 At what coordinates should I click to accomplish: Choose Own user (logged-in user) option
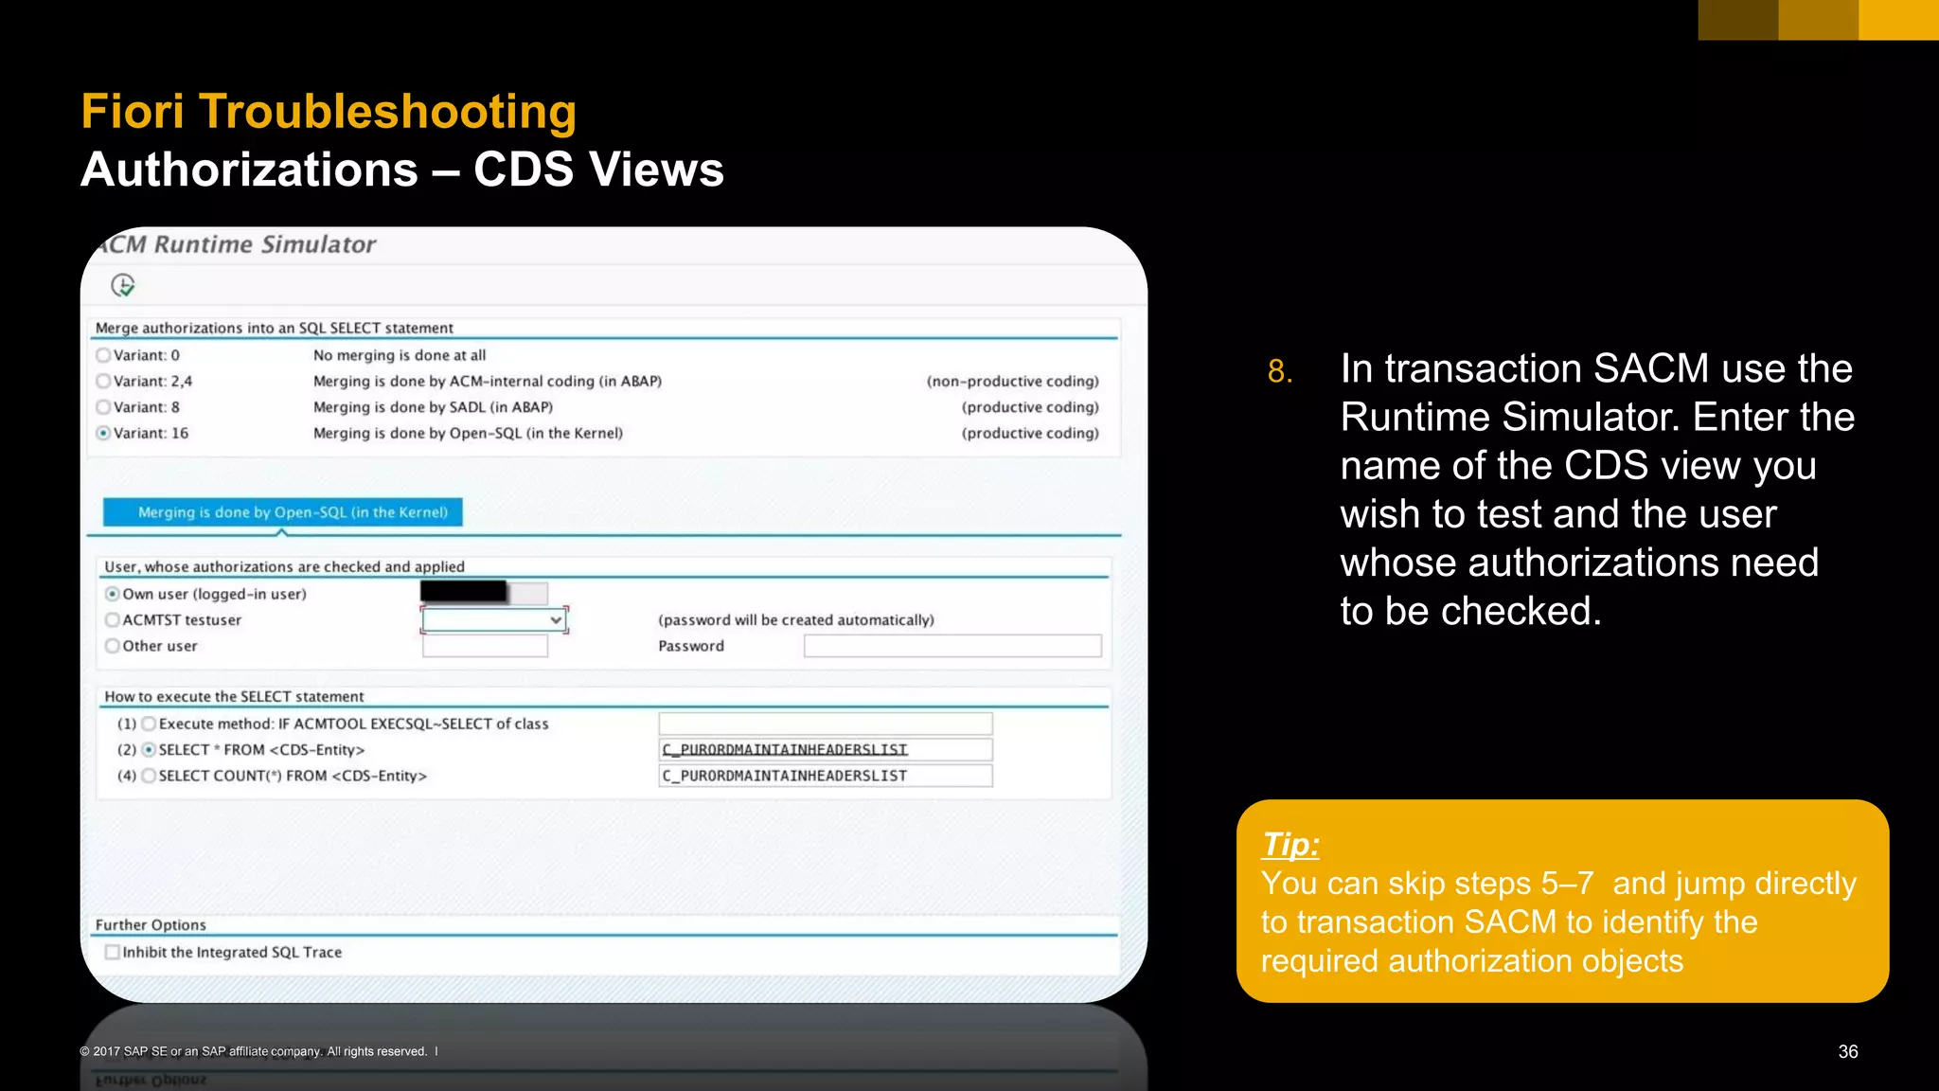113,594
